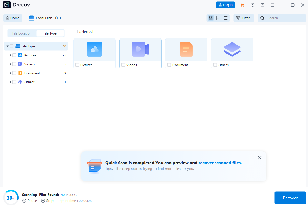Check the Videos checkbox in sidebar
The image size is (308, 207).
(14, 64)
